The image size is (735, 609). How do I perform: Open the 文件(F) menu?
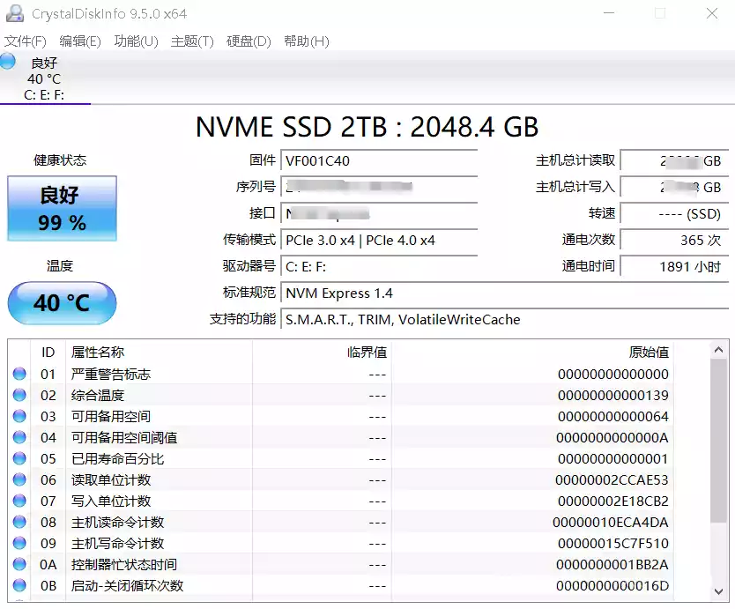pyautogui.click(x=26, y=41)
